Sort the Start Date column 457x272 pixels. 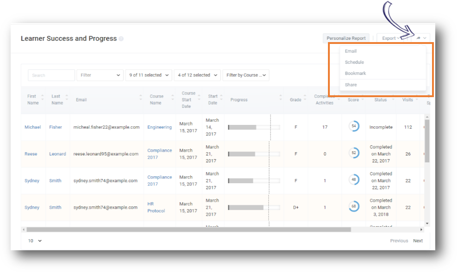(x=221, y=98)
